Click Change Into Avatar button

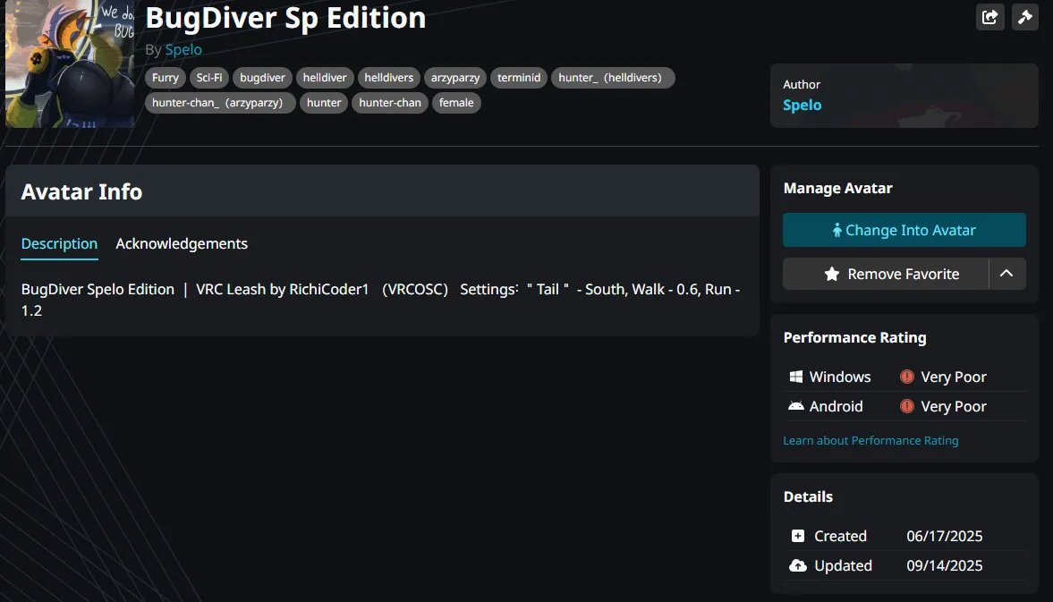(904, 230)
